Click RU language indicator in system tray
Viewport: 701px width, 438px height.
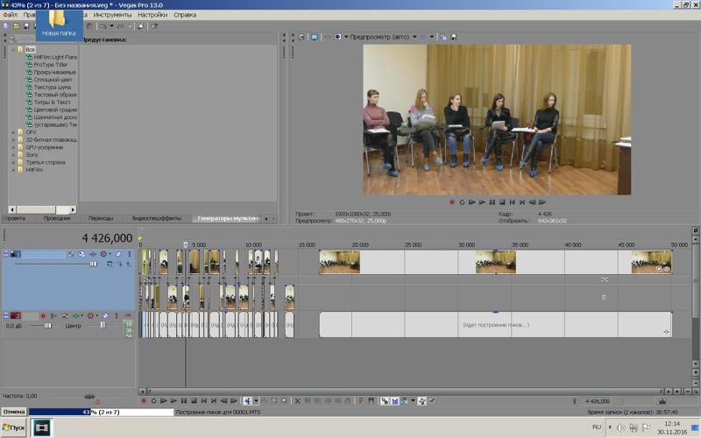point(597,427)
